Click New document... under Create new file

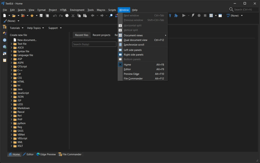tap(27, 40)
